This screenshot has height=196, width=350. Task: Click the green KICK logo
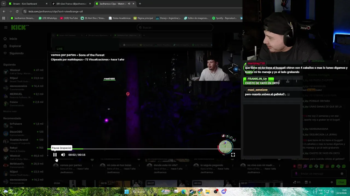[19, 27]
